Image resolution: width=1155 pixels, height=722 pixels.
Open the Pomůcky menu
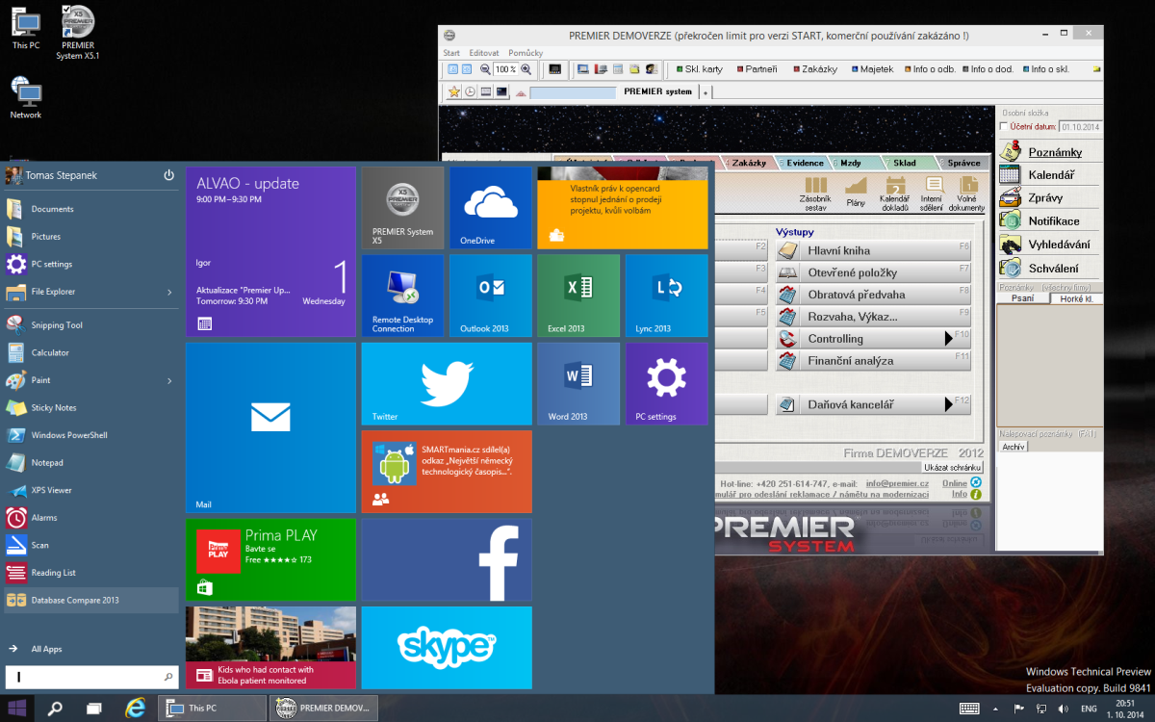click(x=526, y=53)
